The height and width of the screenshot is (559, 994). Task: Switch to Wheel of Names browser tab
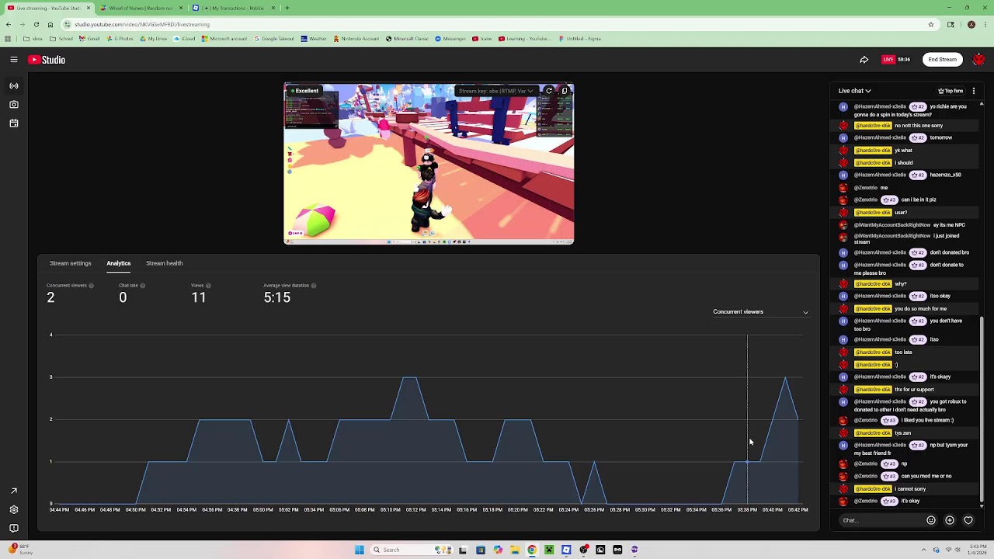pos(141,8)
